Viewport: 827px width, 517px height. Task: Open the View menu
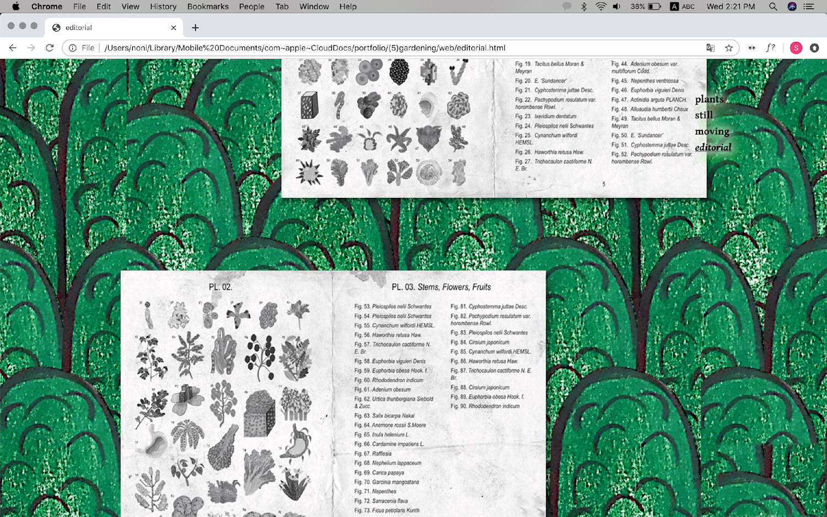click(130, 7)
